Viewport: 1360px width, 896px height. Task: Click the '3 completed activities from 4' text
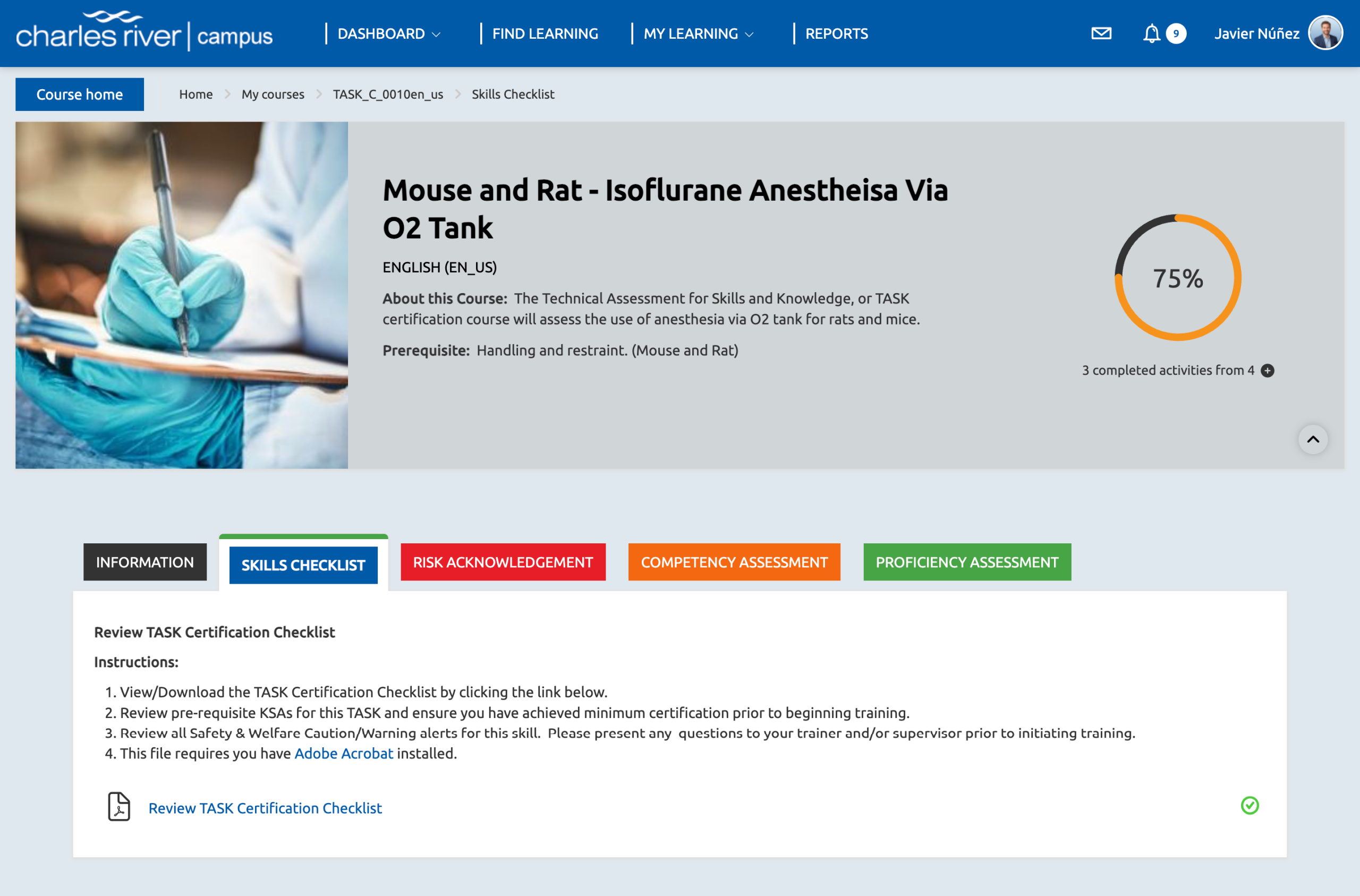pos(1168,370)
